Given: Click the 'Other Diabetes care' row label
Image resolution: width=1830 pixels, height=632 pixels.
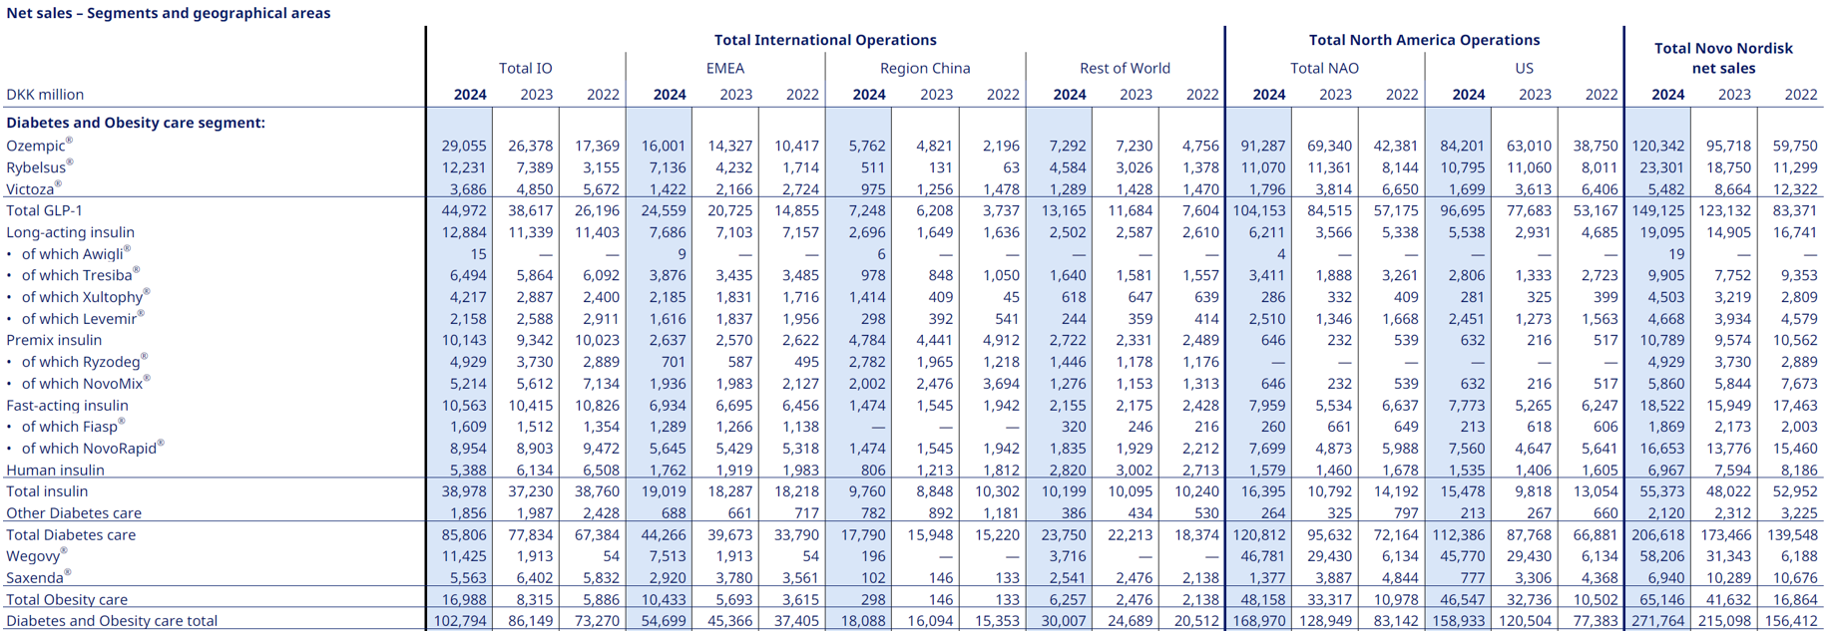Looking at the screenshot, I should tap(74, 513).
